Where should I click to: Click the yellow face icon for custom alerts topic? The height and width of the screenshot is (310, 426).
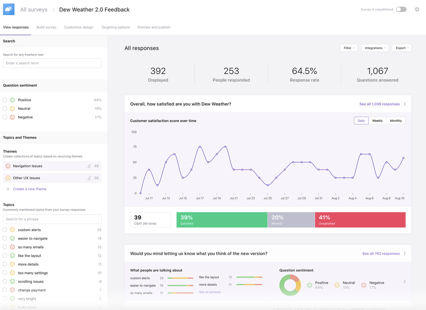point(12,230)
